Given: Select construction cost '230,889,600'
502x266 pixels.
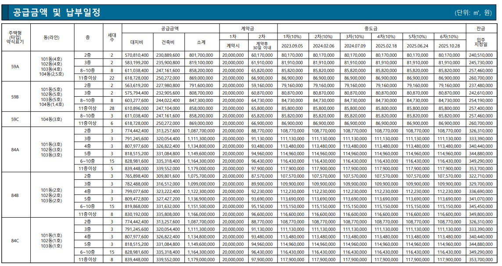Looking at the screenshot, I should 168,55.
